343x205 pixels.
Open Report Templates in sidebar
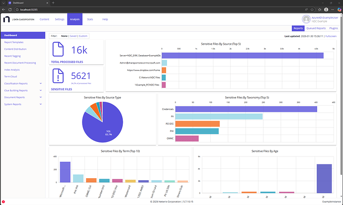[14, 42]
